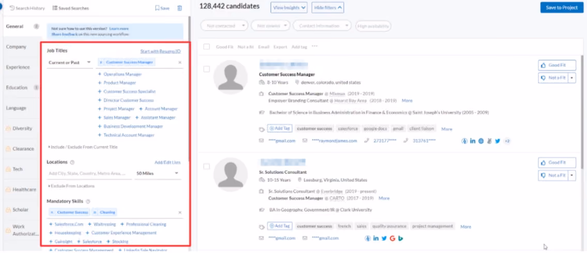
Task: Open Not a Fit arrow for first candidate
Action: tap(572, 78)
